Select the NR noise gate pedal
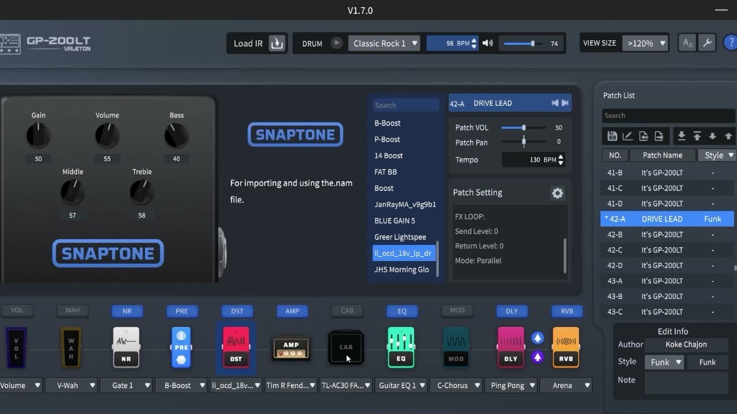This screenshot has width=737, height=414. (x=126, y=347)
